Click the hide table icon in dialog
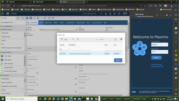 (121, 39)
